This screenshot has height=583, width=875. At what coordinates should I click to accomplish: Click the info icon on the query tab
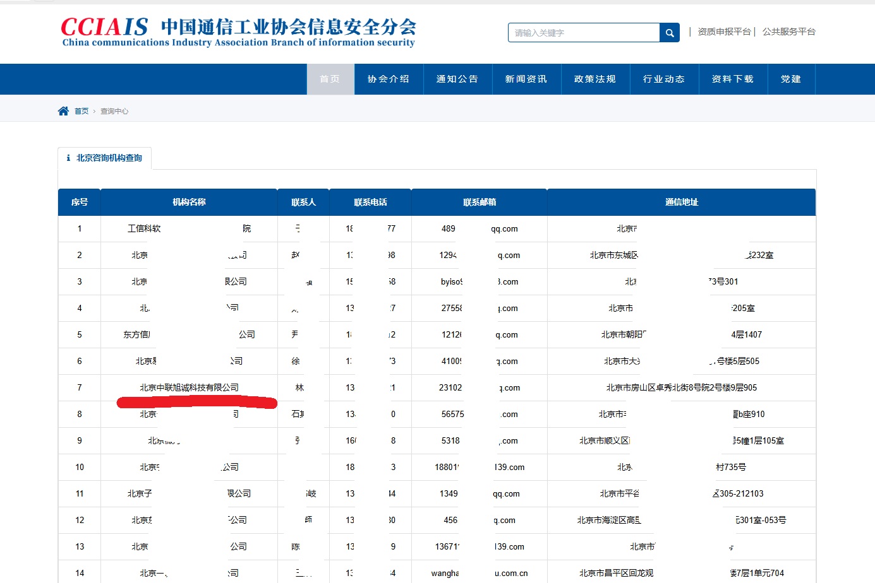click(x=68, y=158)
